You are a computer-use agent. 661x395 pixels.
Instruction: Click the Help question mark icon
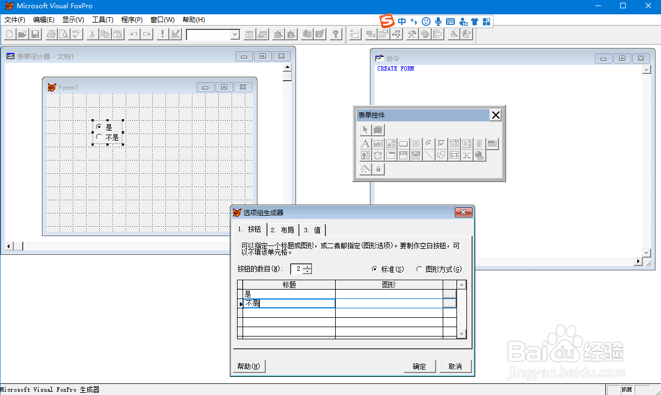(x=336, y=34)
